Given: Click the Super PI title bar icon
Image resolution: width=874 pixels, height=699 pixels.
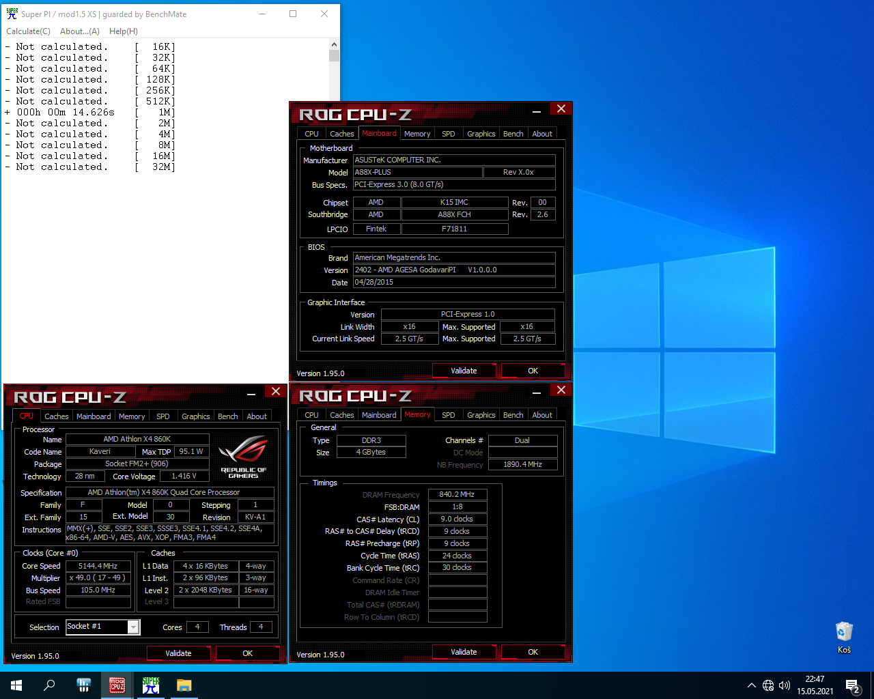Looking at the screenshot, I should pos(12,14).
